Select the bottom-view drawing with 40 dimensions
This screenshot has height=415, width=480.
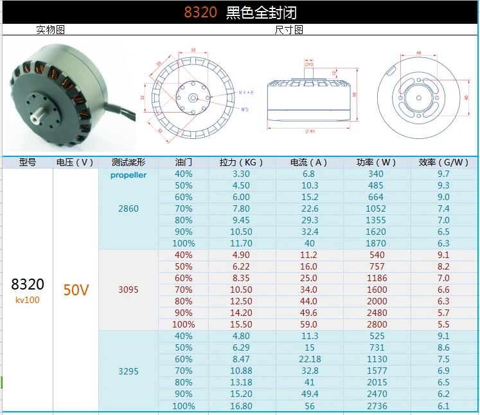pos(423,96)
